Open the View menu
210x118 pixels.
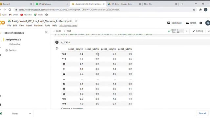pos(21,26)
